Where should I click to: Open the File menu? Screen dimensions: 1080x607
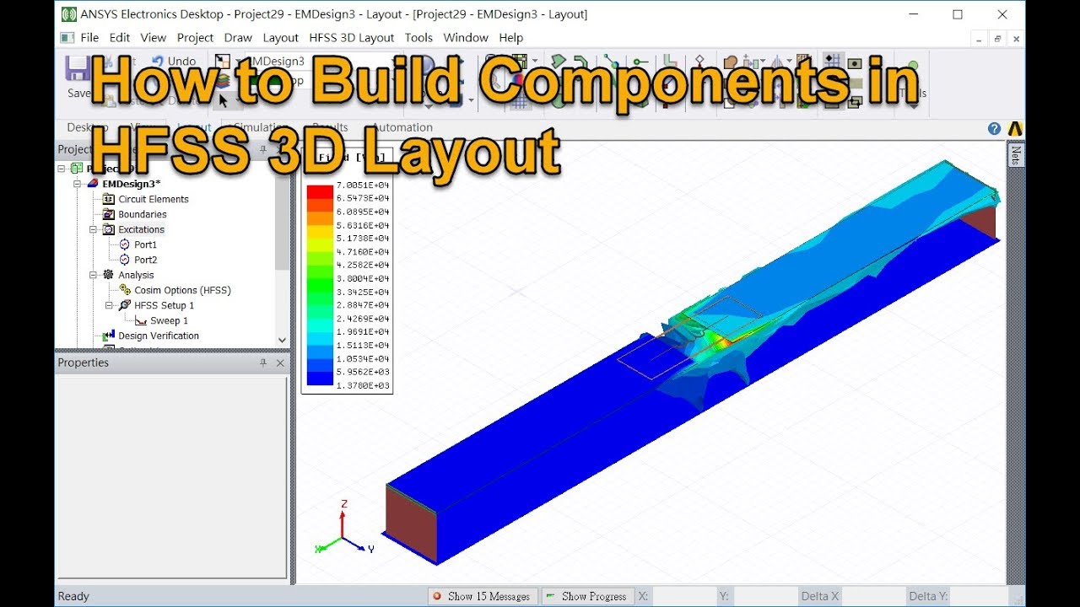click(x=89, y=37)
